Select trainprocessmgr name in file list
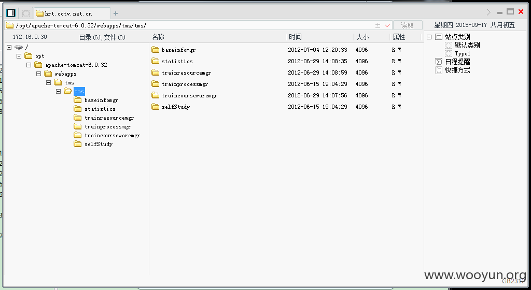This screenshot has width=531, height=290. [185, 84]
